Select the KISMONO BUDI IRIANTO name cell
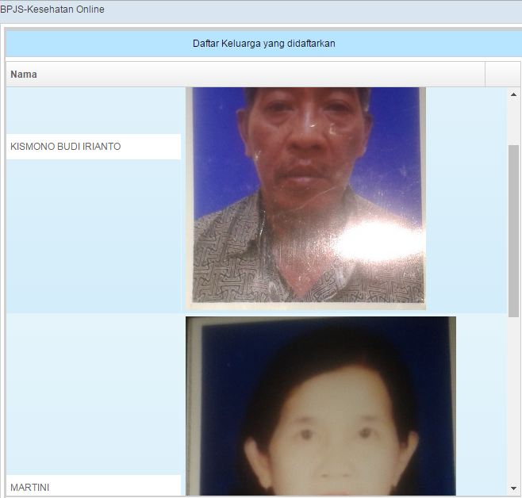This screenshot has height=498, width=522. click(94, 147)
